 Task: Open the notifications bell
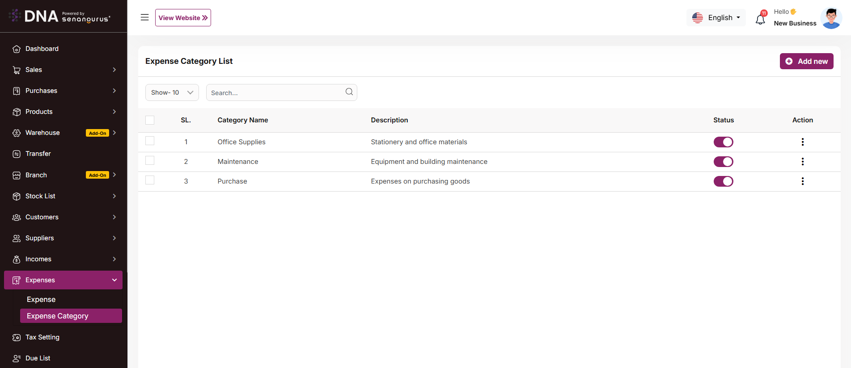(x=760, y=19)
